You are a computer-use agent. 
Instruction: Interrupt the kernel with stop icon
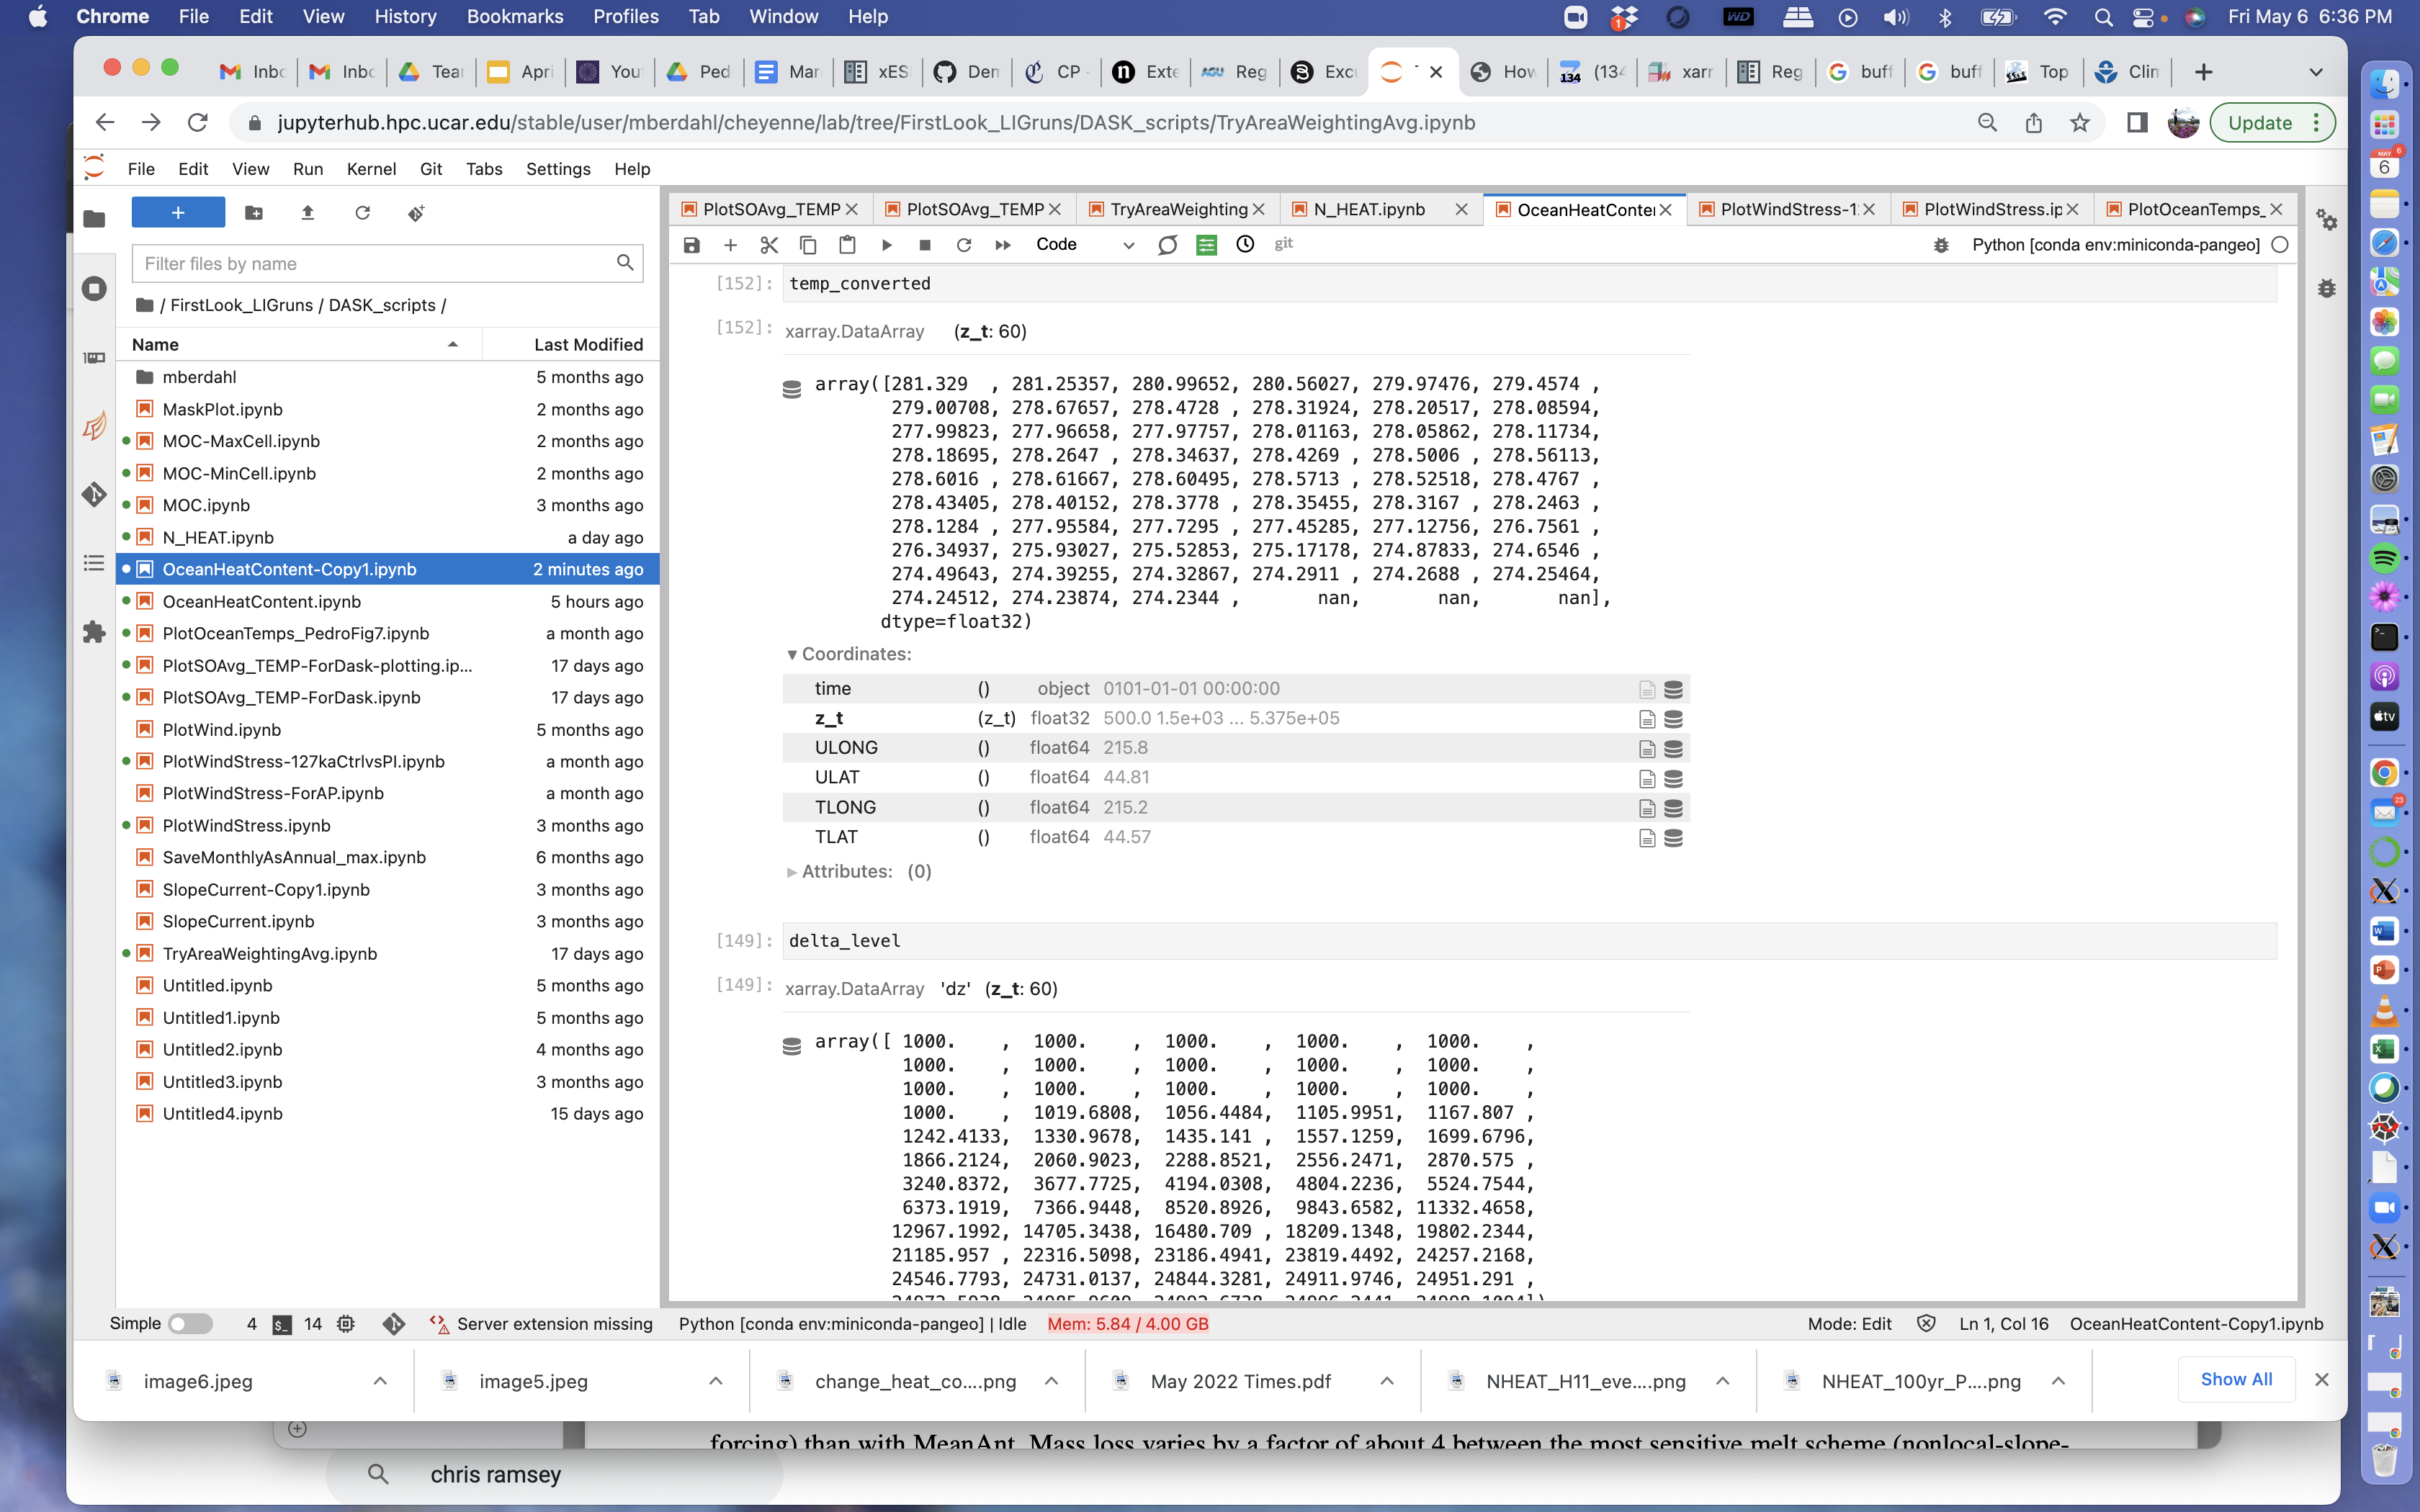925,245
